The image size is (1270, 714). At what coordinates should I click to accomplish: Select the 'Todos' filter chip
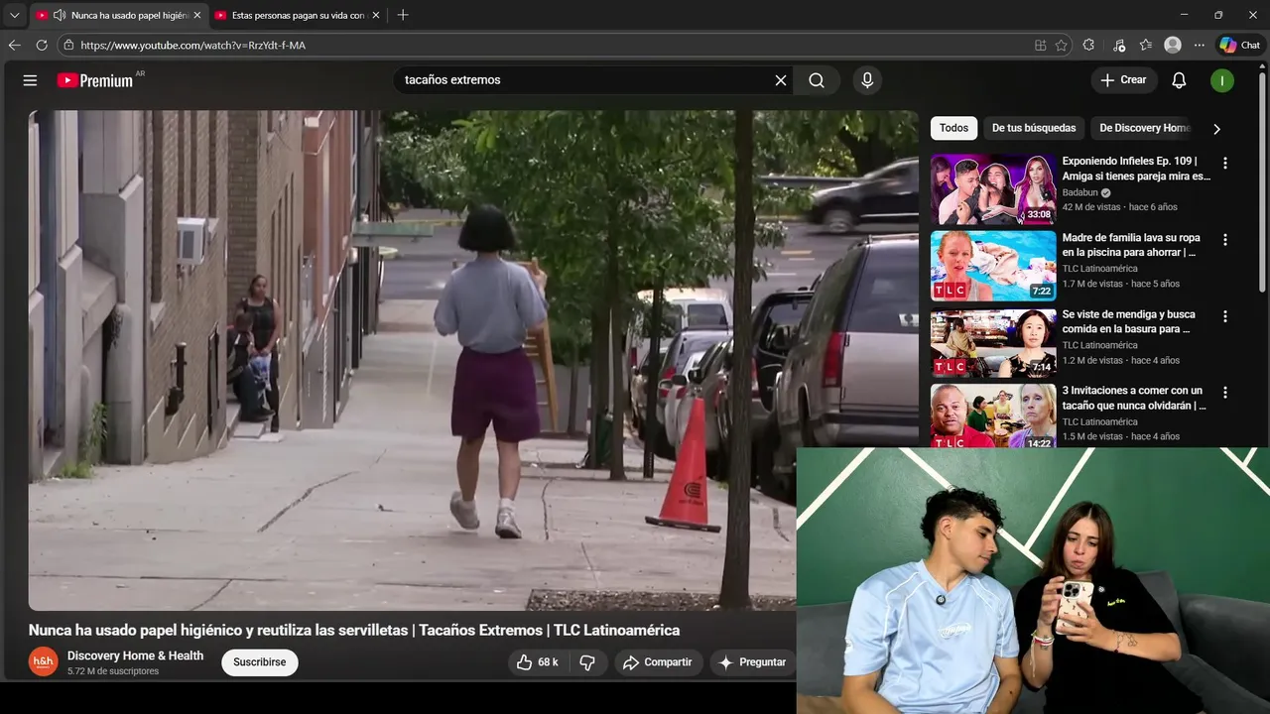[x=953, y=128]
